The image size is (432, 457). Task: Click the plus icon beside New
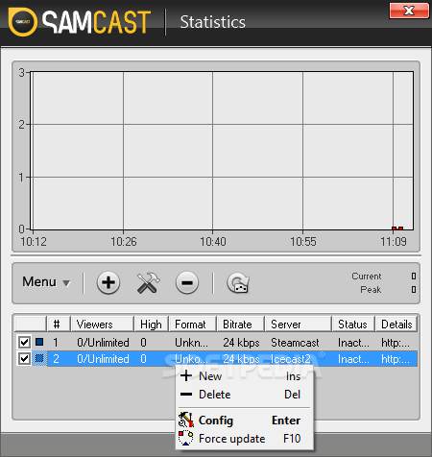click(186, 375)
